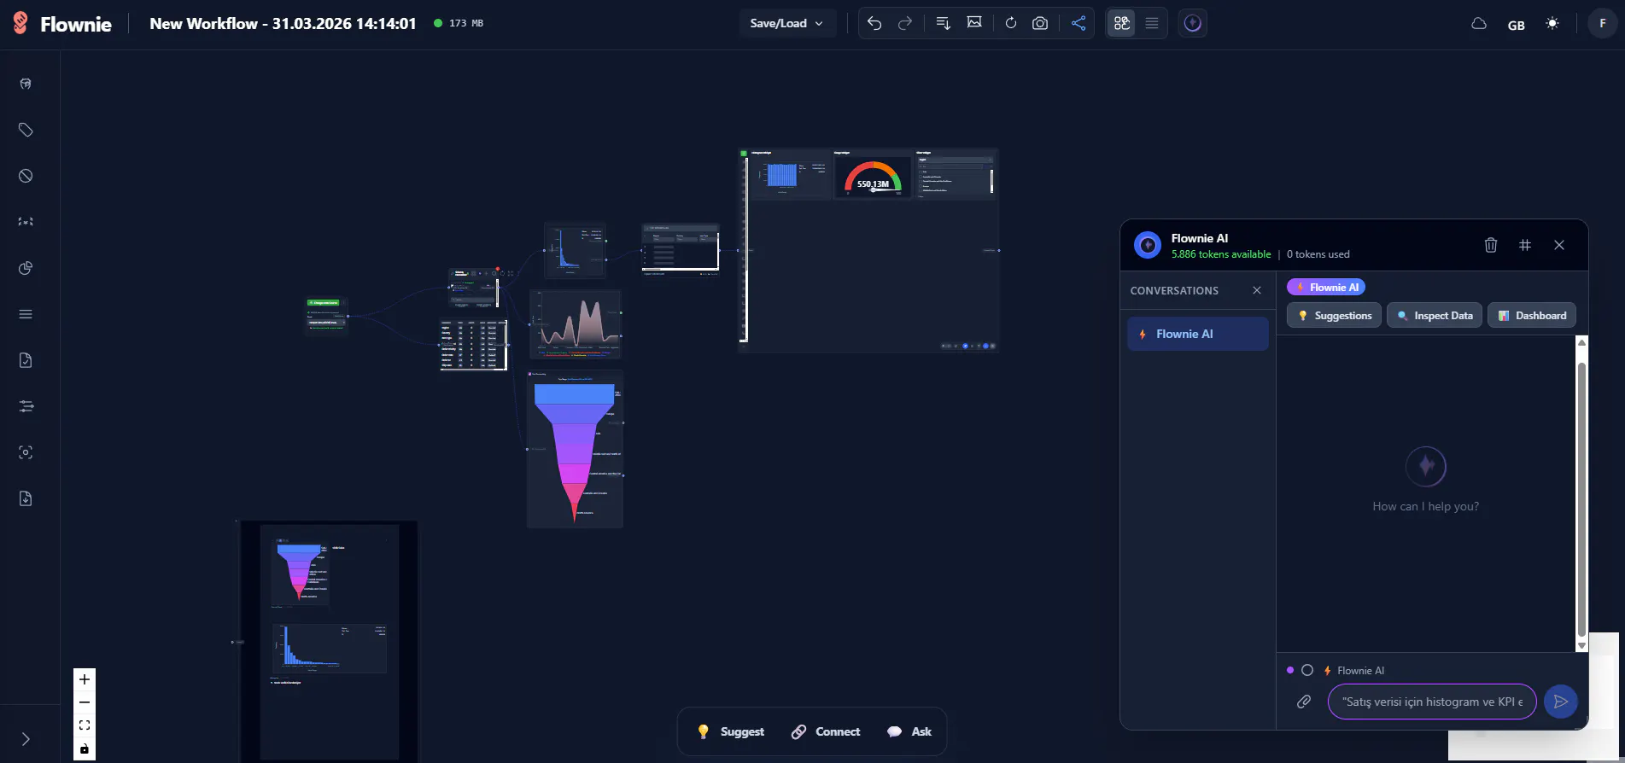The image size is (1625, 763).
Task: Open the bracket transform icon in sidebar
Action: pos(26,222)
